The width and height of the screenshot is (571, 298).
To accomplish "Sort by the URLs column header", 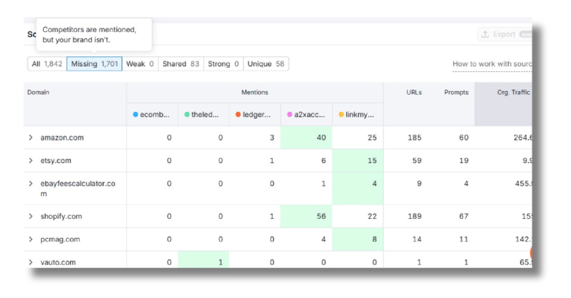I will [414, 92].
